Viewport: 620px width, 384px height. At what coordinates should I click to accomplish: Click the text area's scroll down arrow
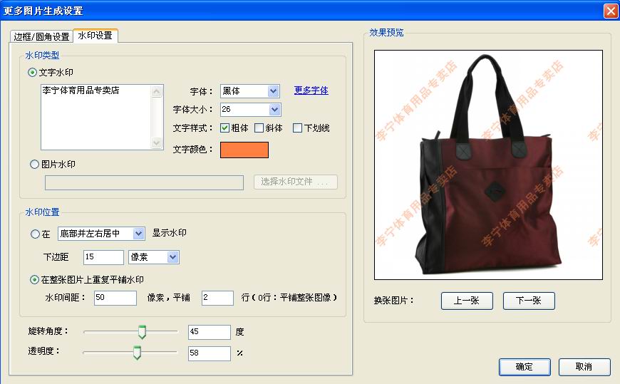click(x=157, y=142)
